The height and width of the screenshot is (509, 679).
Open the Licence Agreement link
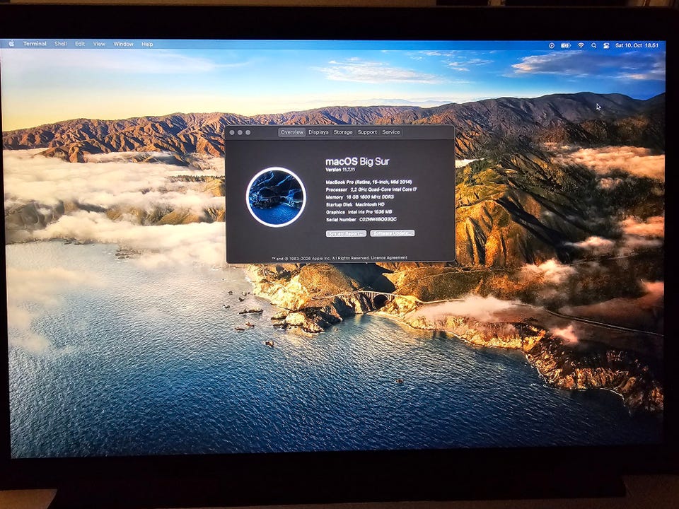[389, 258]
